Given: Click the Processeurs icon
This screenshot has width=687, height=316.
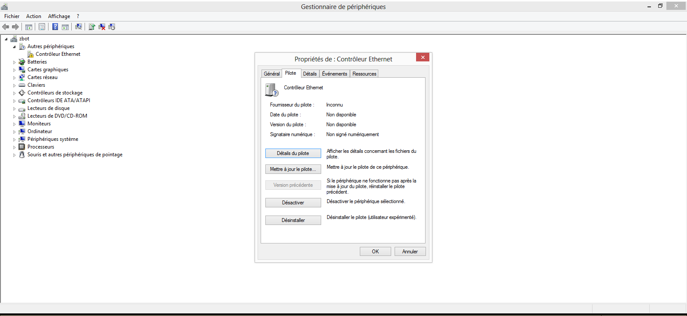Looking at the screenshot, I should (x=22, y=147).
